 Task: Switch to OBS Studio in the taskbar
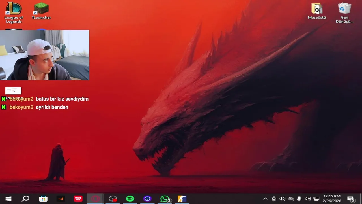pyautogui.click(x=113, y=199)
